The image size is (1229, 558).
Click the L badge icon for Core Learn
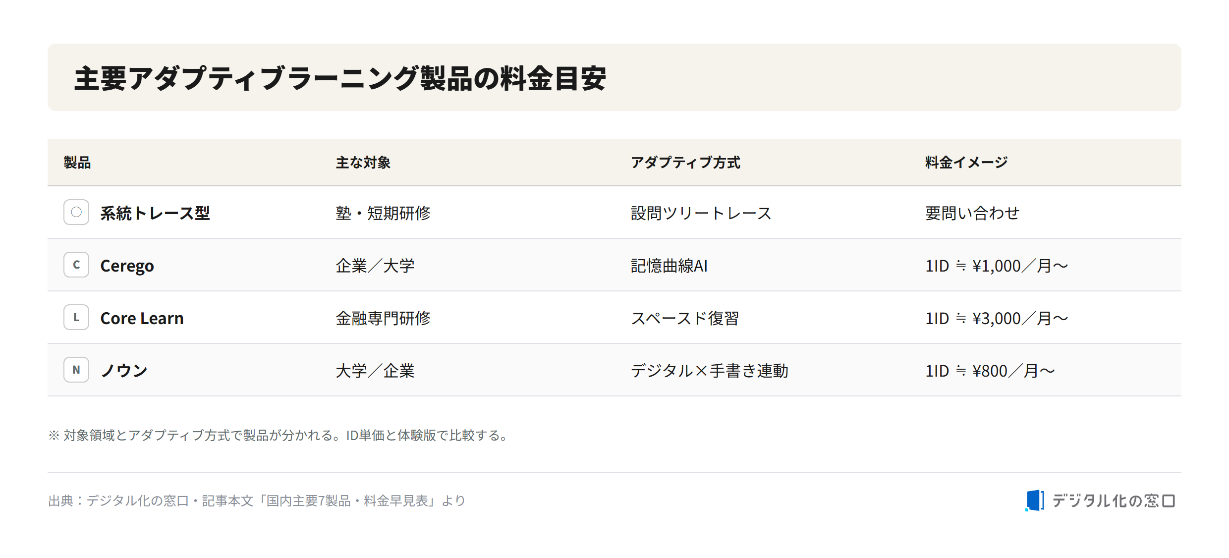[76, 317]
